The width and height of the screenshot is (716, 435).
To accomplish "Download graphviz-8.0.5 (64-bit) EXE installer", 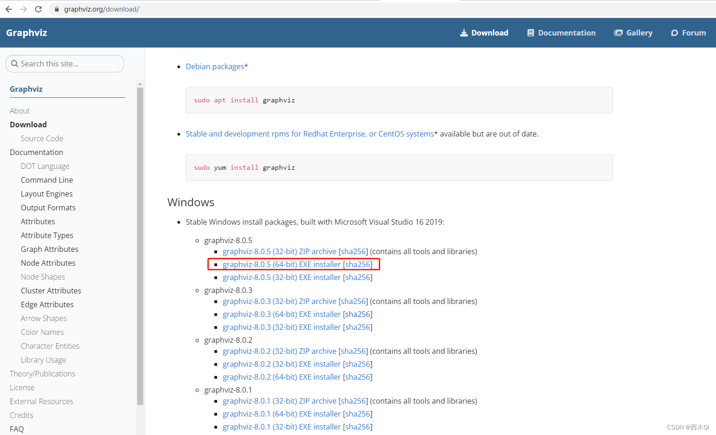I will point(282,264).
